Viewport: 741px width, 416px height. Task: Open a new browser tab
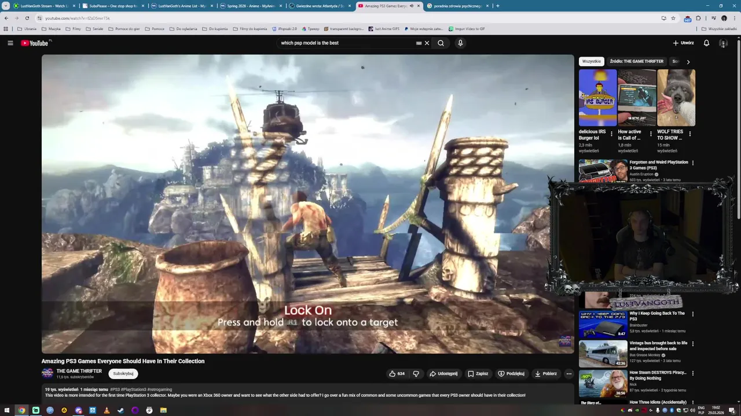(x=497, y=6)
